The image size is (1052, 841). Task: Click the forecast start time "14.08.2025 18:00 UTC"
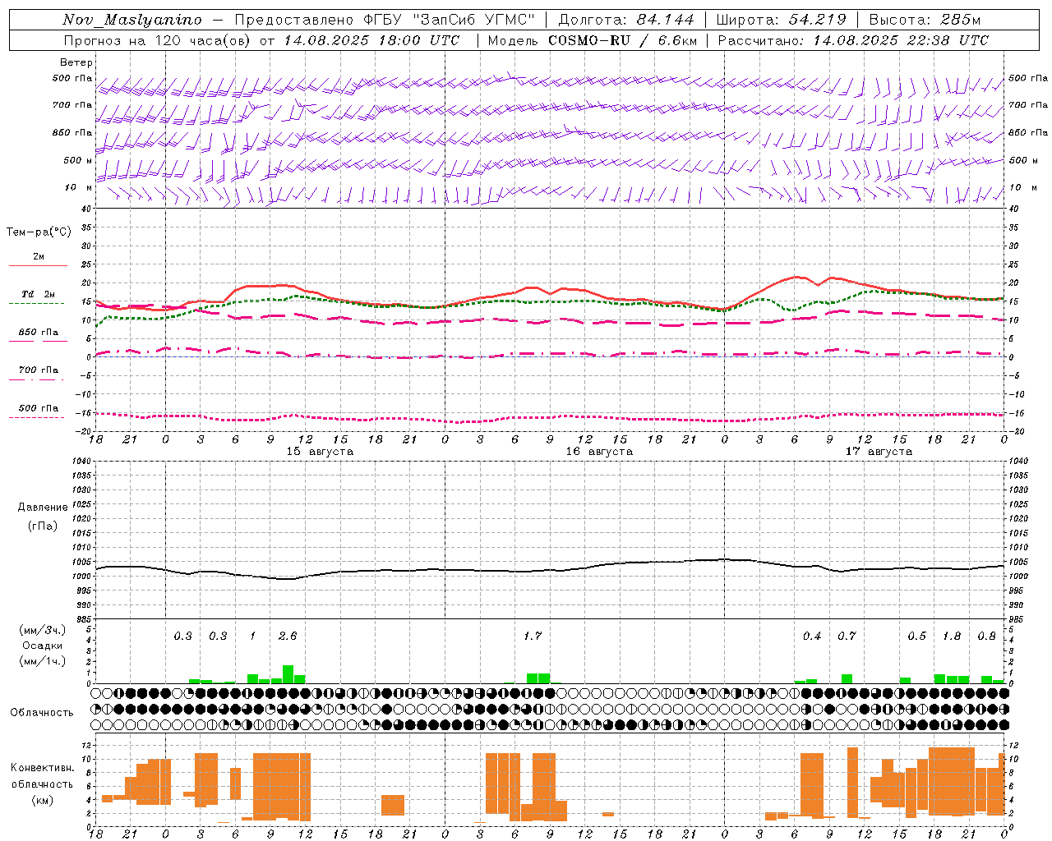point(371,40)
